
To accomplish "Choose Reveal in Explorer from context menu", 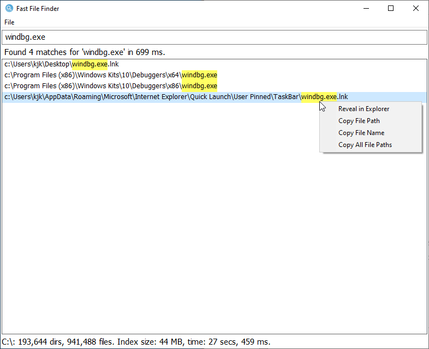I will click(364, 109).
